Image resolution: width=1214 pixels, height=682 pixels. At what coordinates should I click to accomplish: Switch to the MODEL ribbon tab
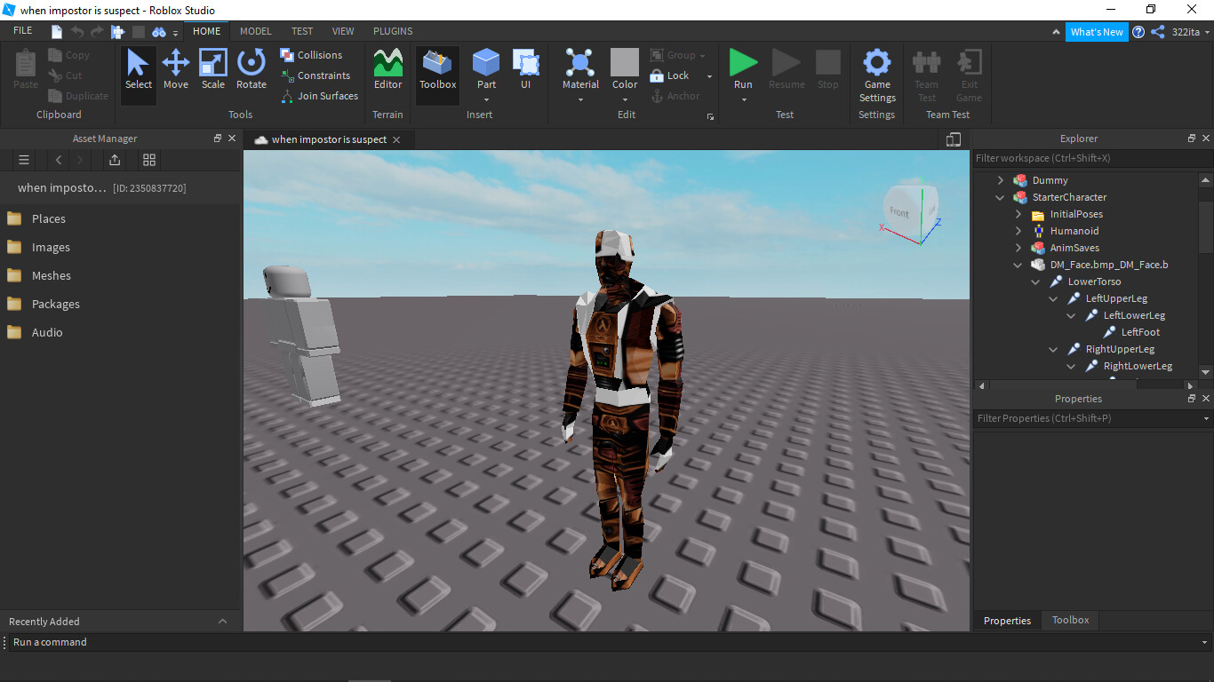[x=256, y=31]
